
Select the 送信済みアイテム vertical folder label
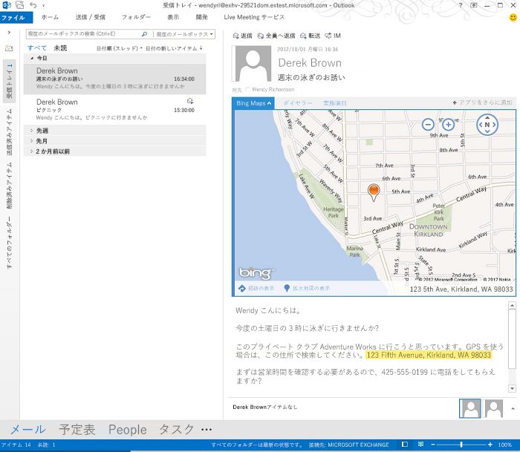(x=9, y=133)
